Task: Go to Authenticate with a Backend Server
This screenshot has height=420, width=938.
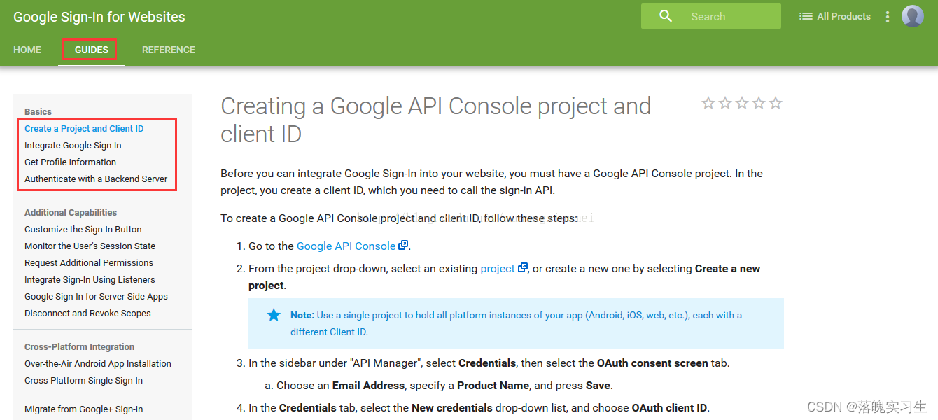Action: point(96,179)
